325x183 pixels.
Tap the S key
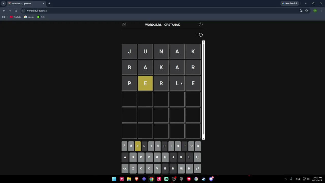(x=133, y=157)
